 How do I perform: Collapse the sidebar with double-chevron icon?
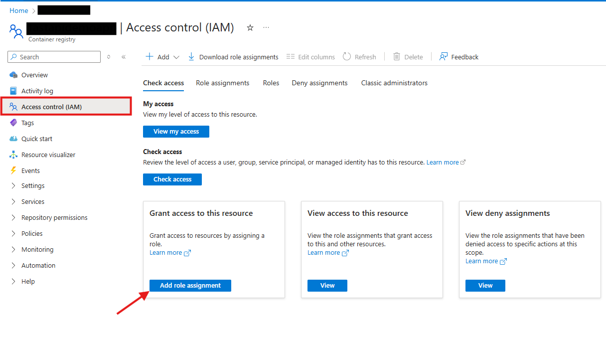pos(124,57)
